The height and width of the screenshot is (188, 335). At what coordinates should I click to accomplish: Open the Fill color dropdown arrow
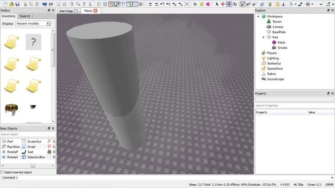click(295, 4)
